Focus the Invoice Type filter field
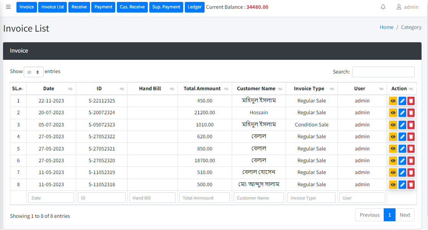The width and height of the screenshot is (428, 230). click(x=312, y=198)
